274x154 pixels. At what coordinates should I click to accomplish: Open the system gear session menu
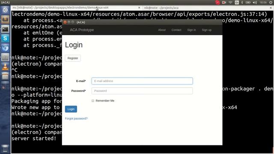[x=271, y=3]
